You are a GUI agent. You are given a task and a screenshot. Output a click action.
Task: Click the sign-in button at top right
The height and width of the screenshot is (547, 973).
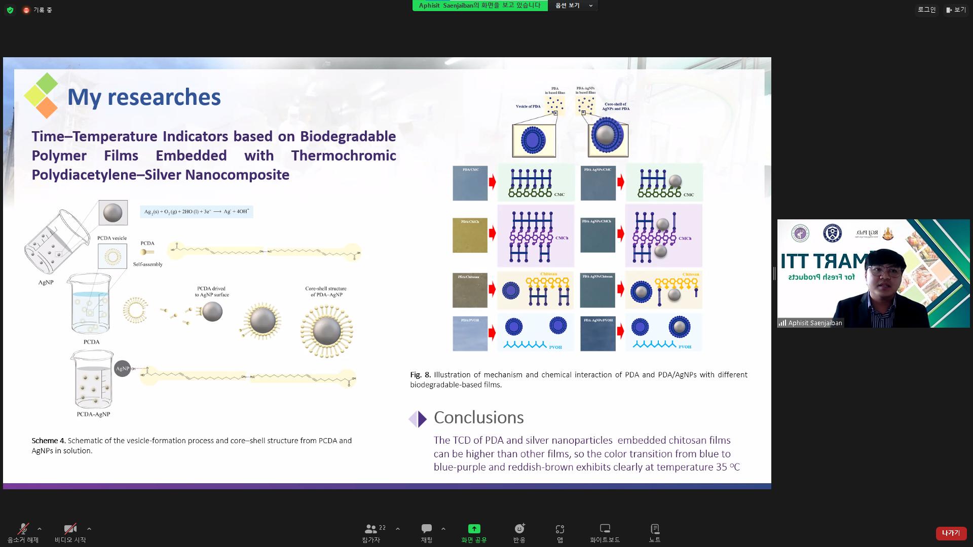pyautogui.click(x=926, y=10)
